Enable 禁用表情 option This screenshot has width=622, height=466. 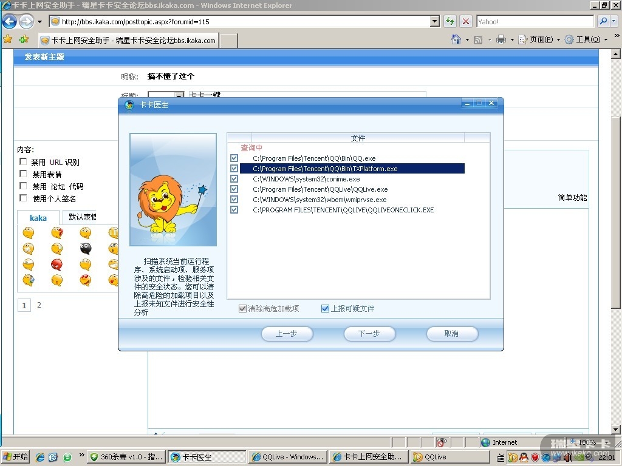tap(24, 174)
